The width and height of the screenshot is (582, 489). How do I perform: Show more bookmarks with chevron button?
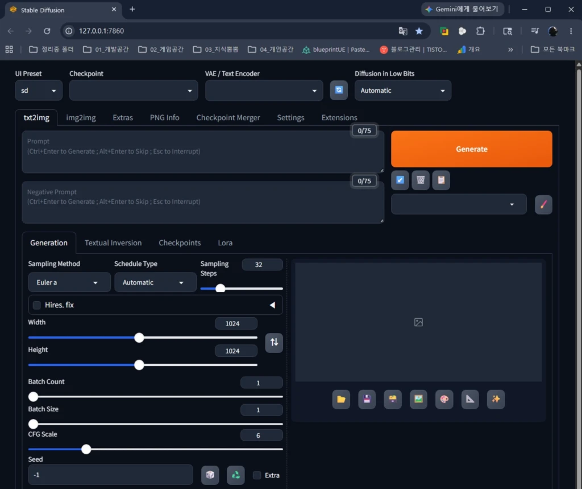click(510, 50)
